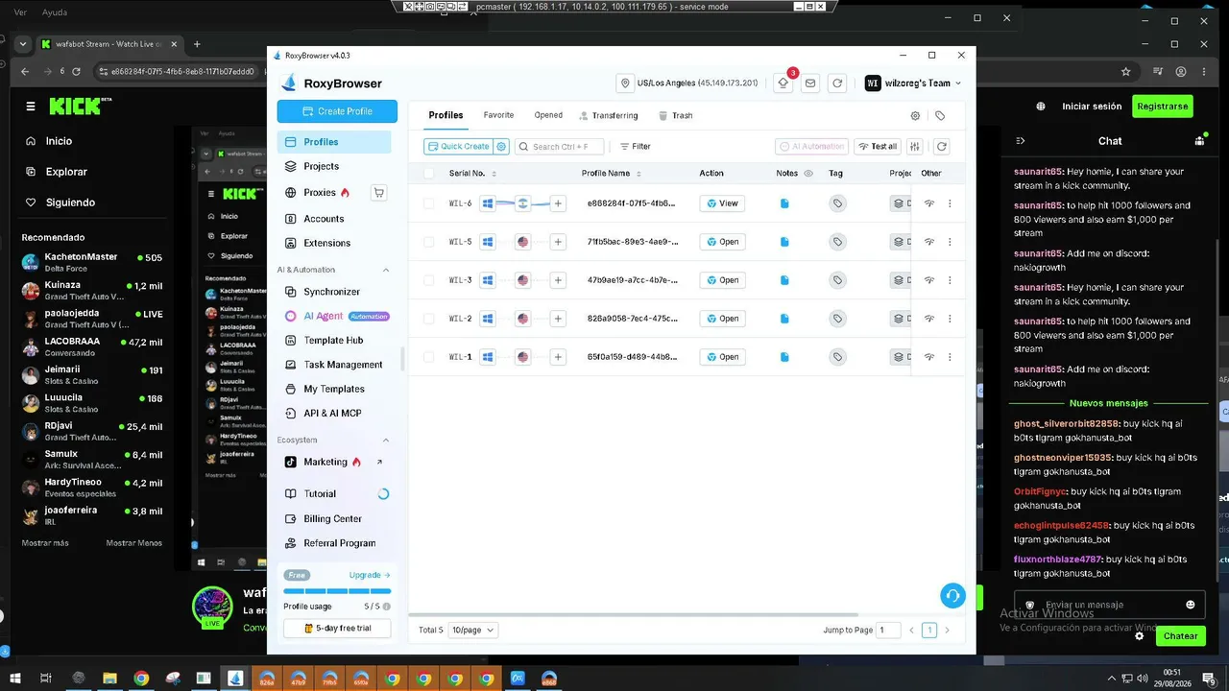Open the RoxyBrowser mail messages icon
This screenshot has height=691, width=1229.
pyautogui.click(x=810, y=83)
